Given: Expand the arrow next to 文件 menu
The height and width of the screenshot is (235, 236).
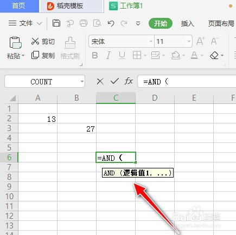Looking at the screenshot, I should (x=39, y=23).
